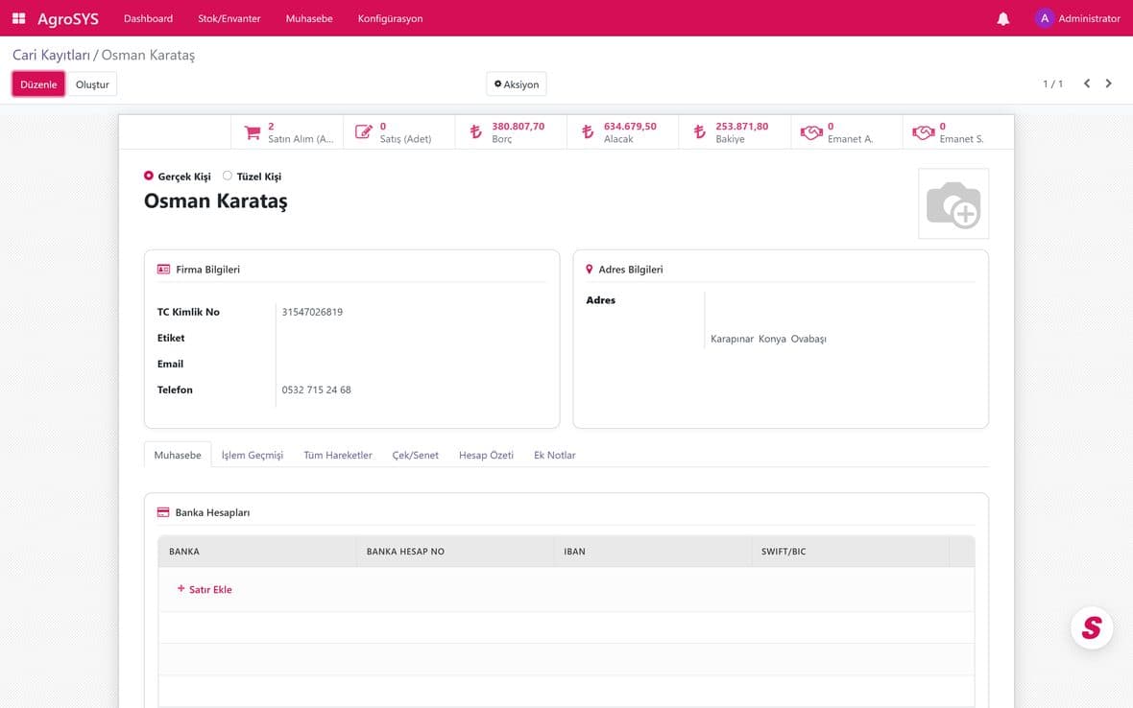Switch to the Ek Notlar tab
The height and width of the screenshot is (708, 1133).
pyautogui.click(x=555, y=455)
